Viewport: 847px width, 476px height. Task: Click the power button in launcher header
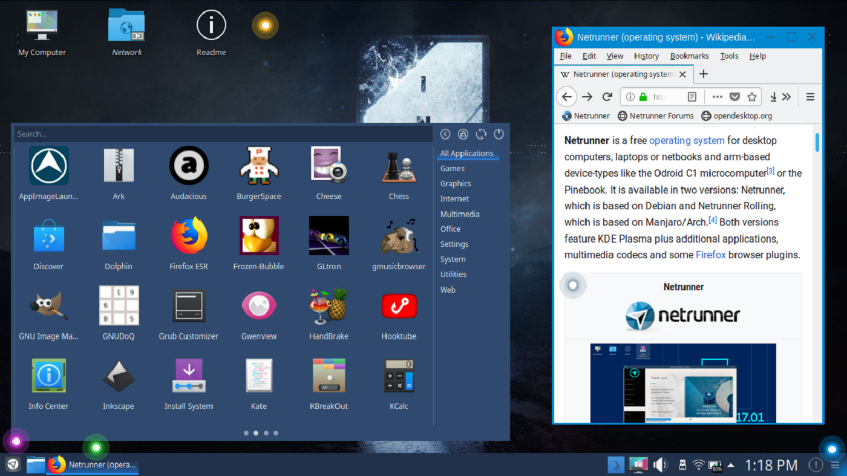click(499, 134)
